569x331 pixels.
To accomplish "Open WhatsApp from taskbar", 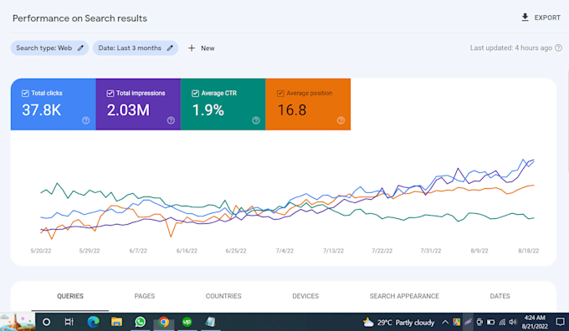I will (140, 322).
